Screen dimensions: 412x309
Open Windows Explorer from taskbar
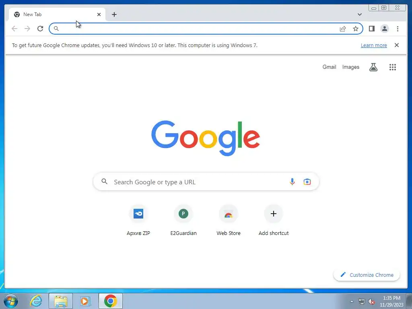click(x=61, y=301)
